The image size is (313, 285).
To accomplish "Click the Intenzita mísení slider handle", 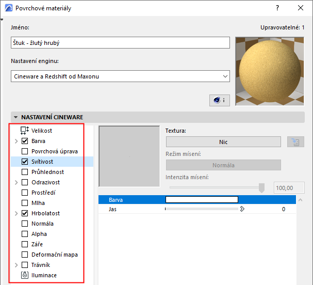I will (x=261, y=187).
